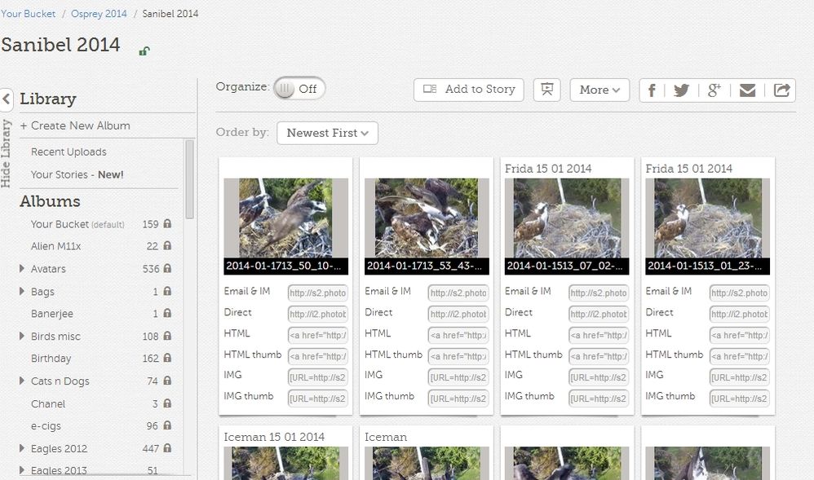Go to Your Bucket breadcrumb link
Image resolution: width=814 pixels, height=480 pixels.
click(x=28, y=14)
